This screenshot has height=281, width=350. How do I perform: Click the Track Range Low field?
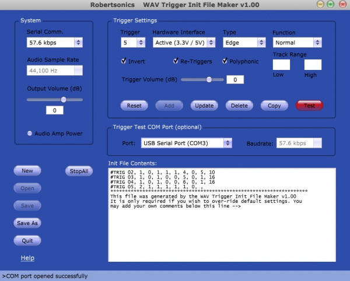point(281,65)
